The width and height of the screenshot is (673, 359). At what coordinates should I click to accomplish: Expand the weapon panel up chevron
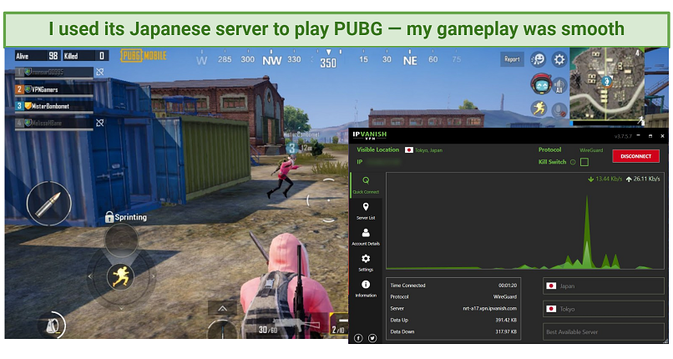(x=222, y=308)
